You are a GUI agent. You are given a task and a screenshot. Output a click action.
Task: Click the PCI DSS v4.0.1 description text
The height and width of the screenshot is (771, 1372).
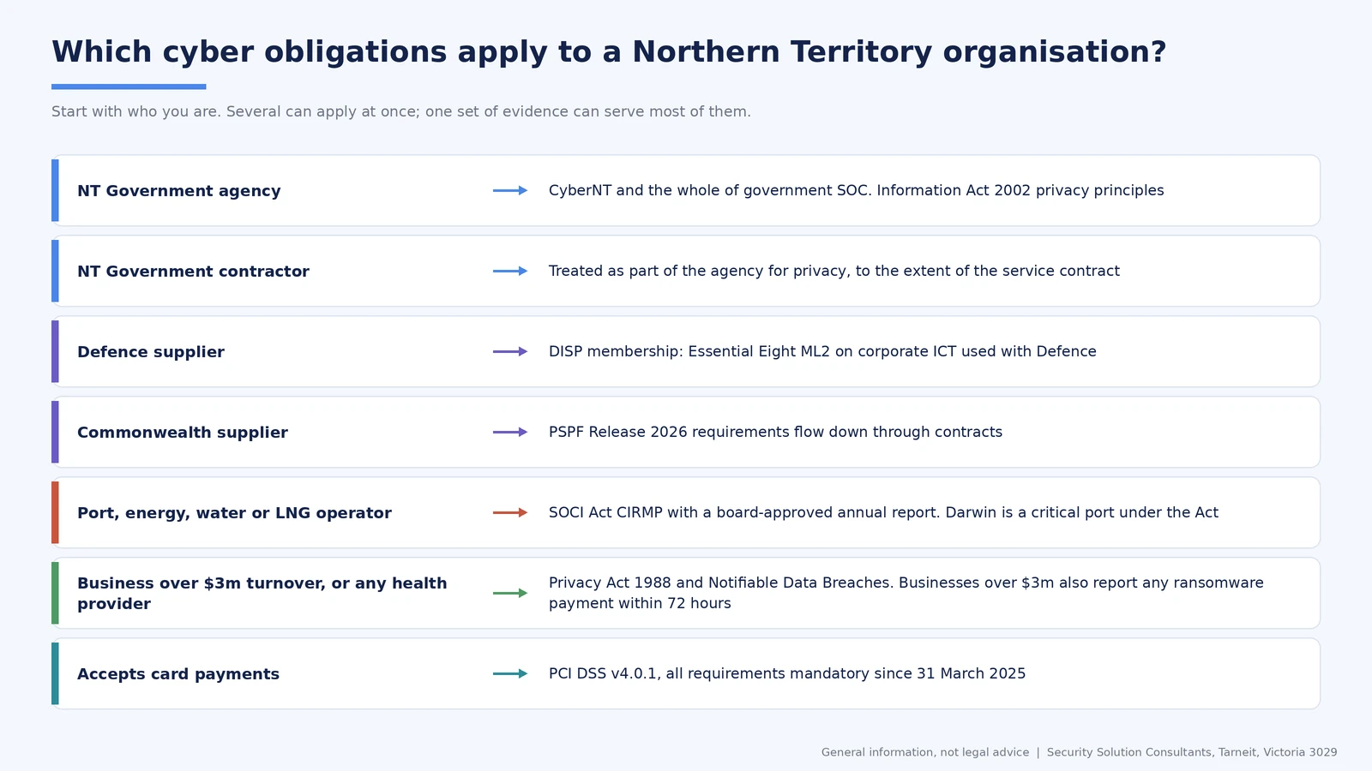787,673
